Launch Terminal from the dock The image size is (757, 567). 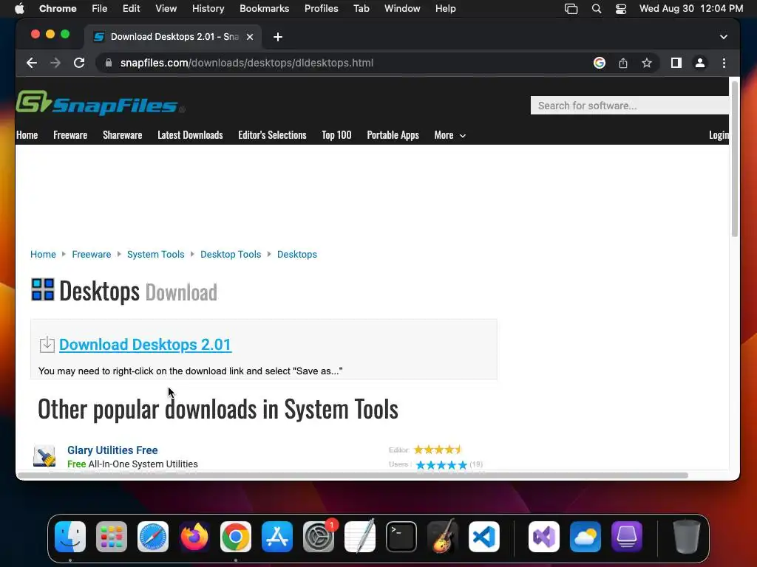[401, 537]
